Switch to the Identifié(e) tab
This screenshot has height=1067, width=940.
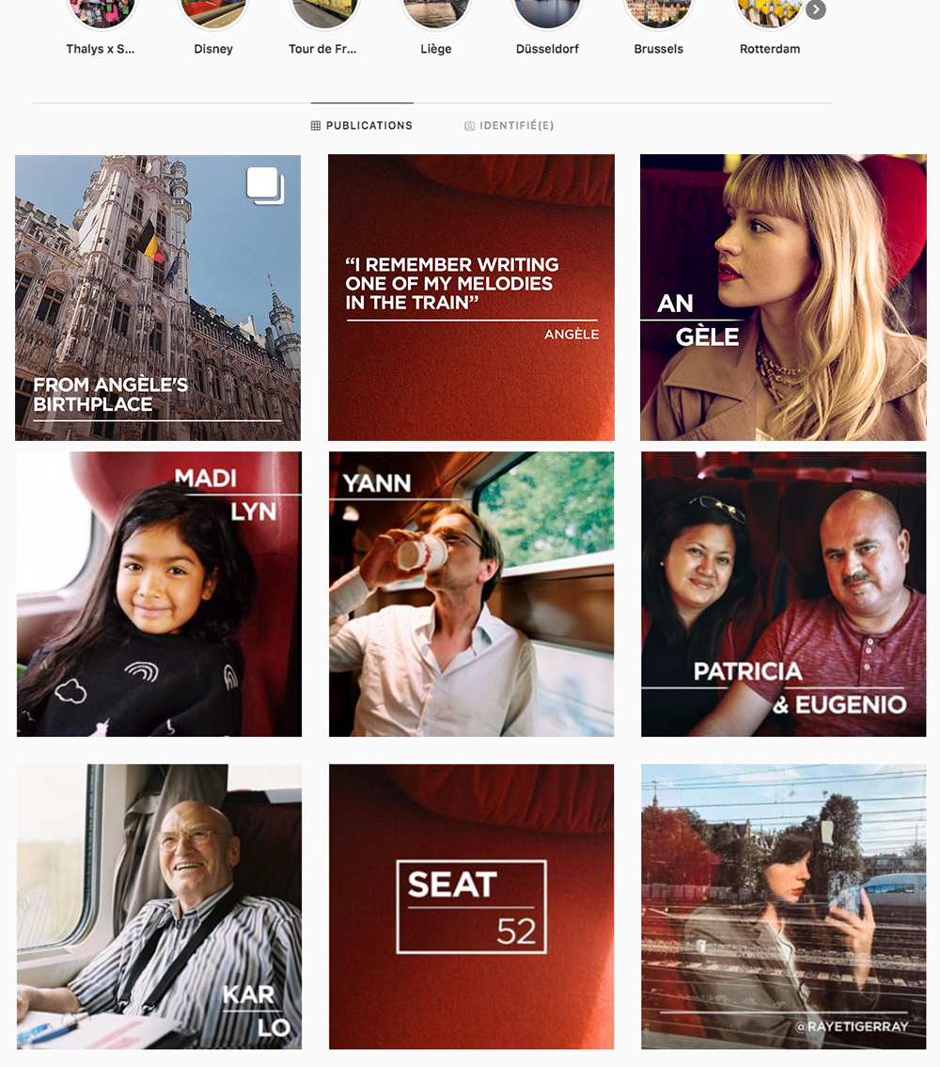click(x=509, y=125)
